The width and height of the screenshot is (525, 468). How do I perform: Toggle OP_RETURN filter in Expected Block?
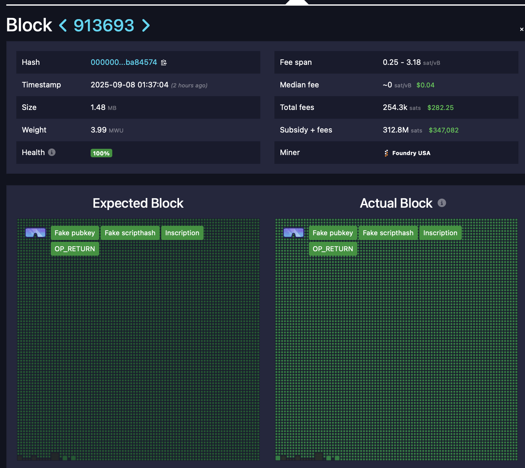[75, 249]
